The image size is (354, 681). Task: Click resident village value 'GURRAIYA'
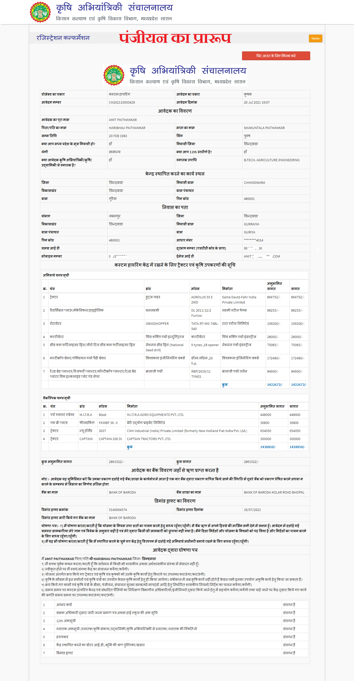pos(252,224)
